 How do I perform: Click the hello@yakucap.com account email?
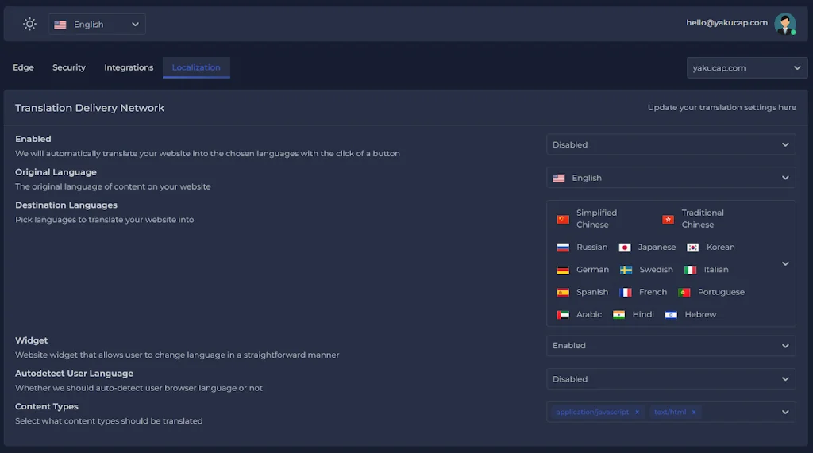pyautogui.click(x=726, y=22)
